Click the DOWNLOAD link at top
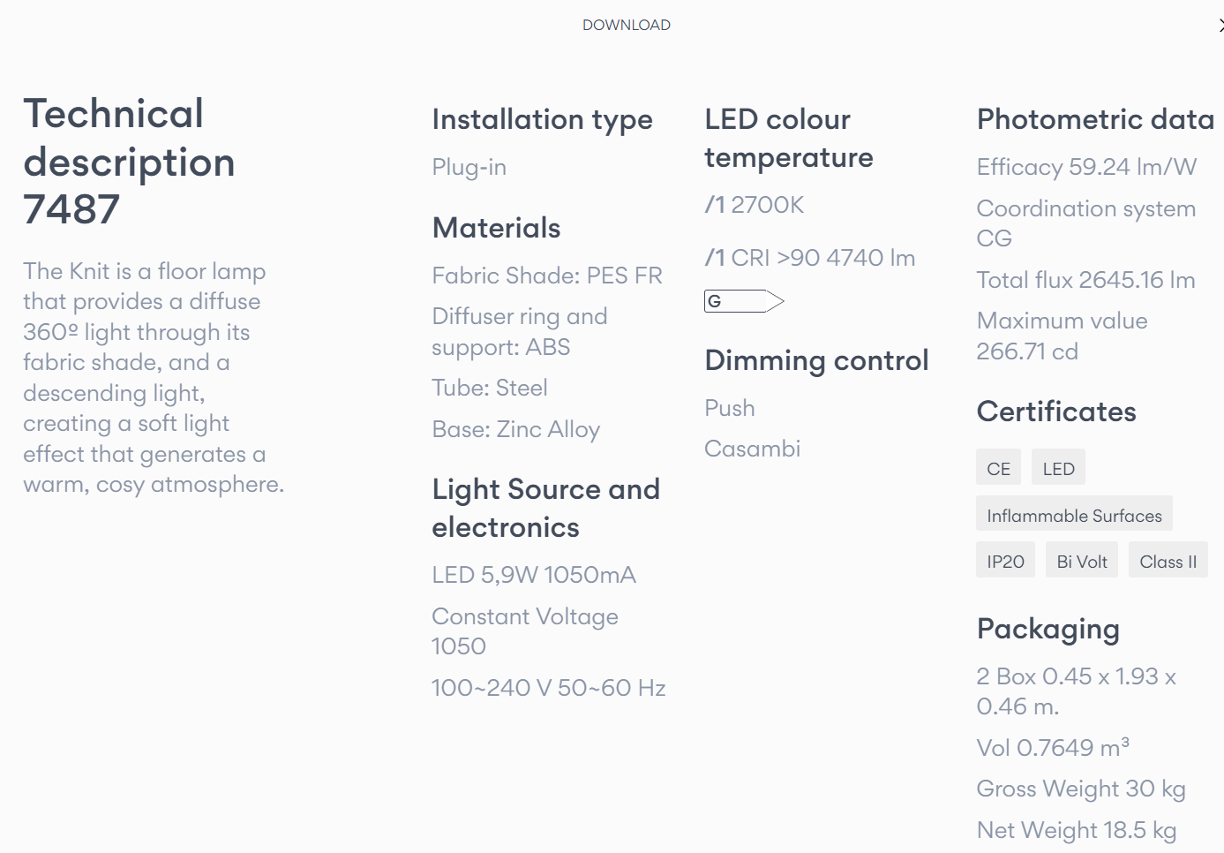The image size is (1224, 853). pyautogui.click(x=626, y=25)
